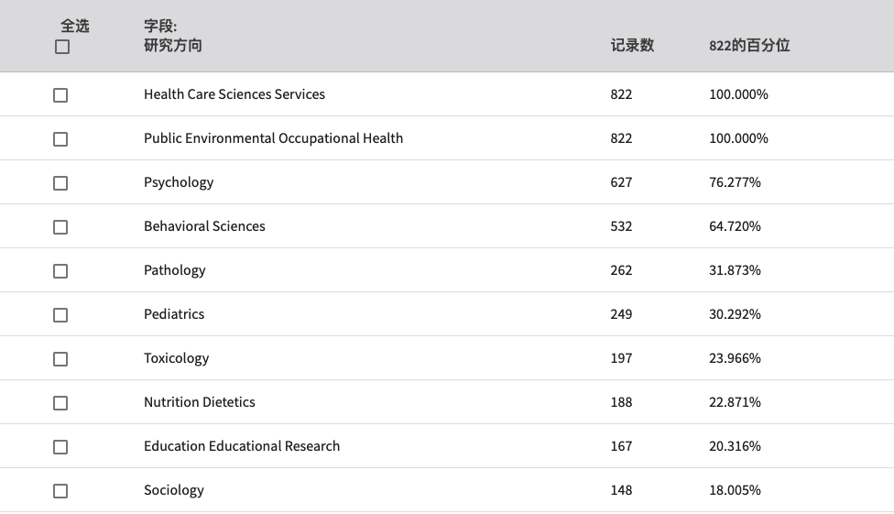Click the 822的百分位 column header
Viewport: 894px width, 514px height.
[x=749, y=45]
